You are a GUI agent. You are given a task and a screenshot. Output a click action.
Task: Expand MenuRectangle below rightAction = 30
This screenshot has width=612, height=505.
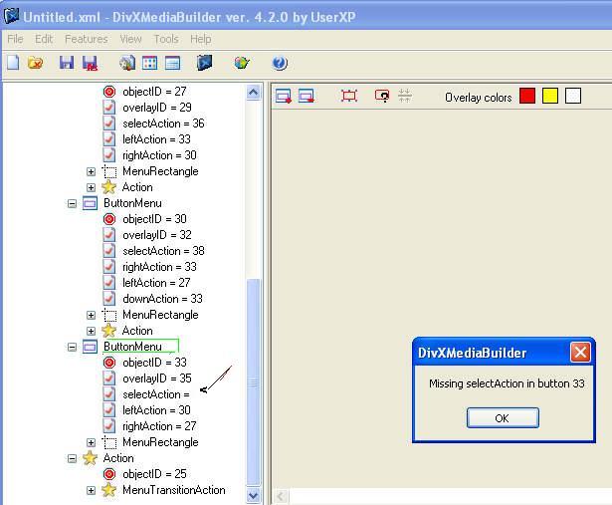pyautogui.click(x=91, y=171)
